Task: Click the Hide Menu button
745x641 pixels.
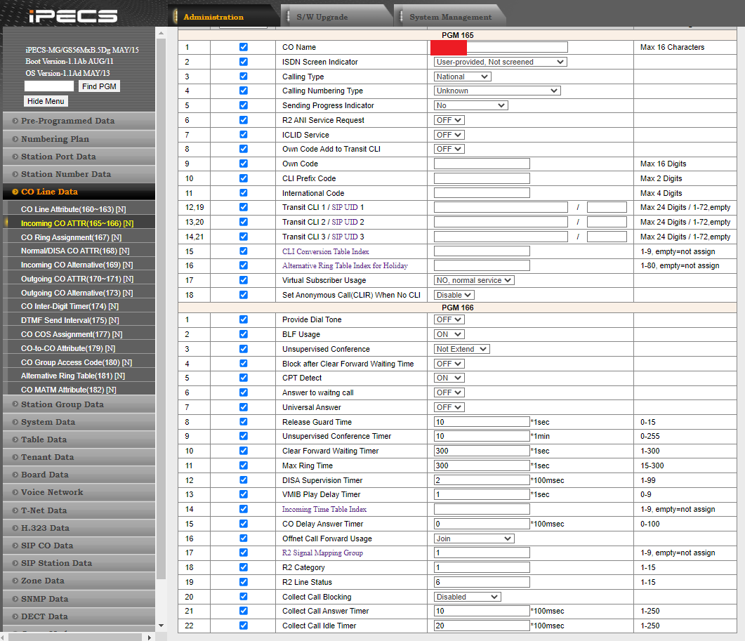Action: coord(46,101)
